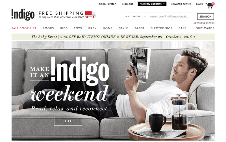Click the Indigo logo in header
This screenshot has width=226, height=142.
(23, 14)
